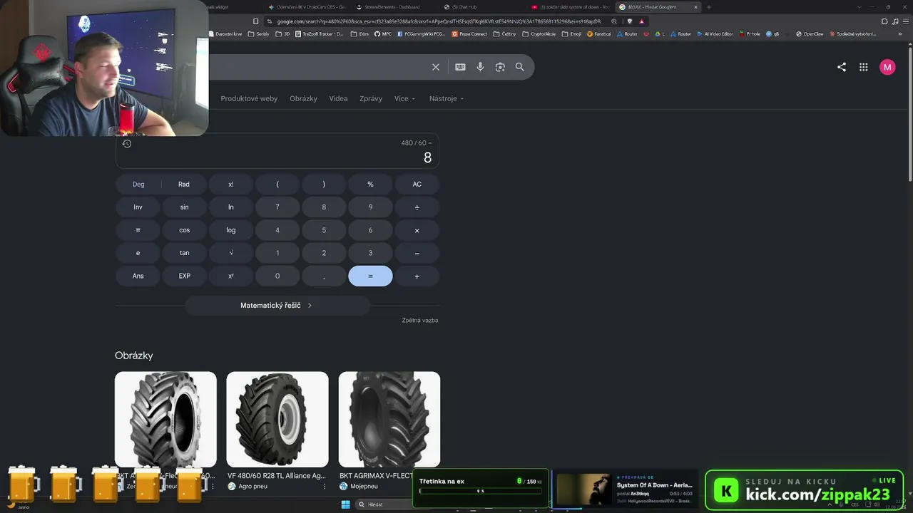The image size is (913, 513).
Task: Open the VF 480/60 R28 Alliance tire image
Action: coord(277,419)
